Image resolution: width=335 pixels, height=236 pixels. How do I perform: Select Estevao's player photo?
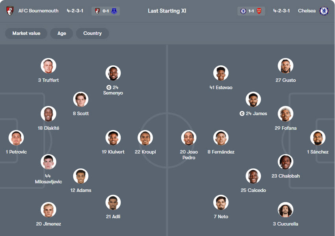221,73
